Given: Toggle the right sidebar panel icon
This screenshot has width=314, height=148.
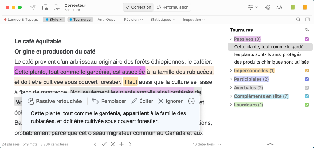Looking at the screenshot, I should point(307,20).
